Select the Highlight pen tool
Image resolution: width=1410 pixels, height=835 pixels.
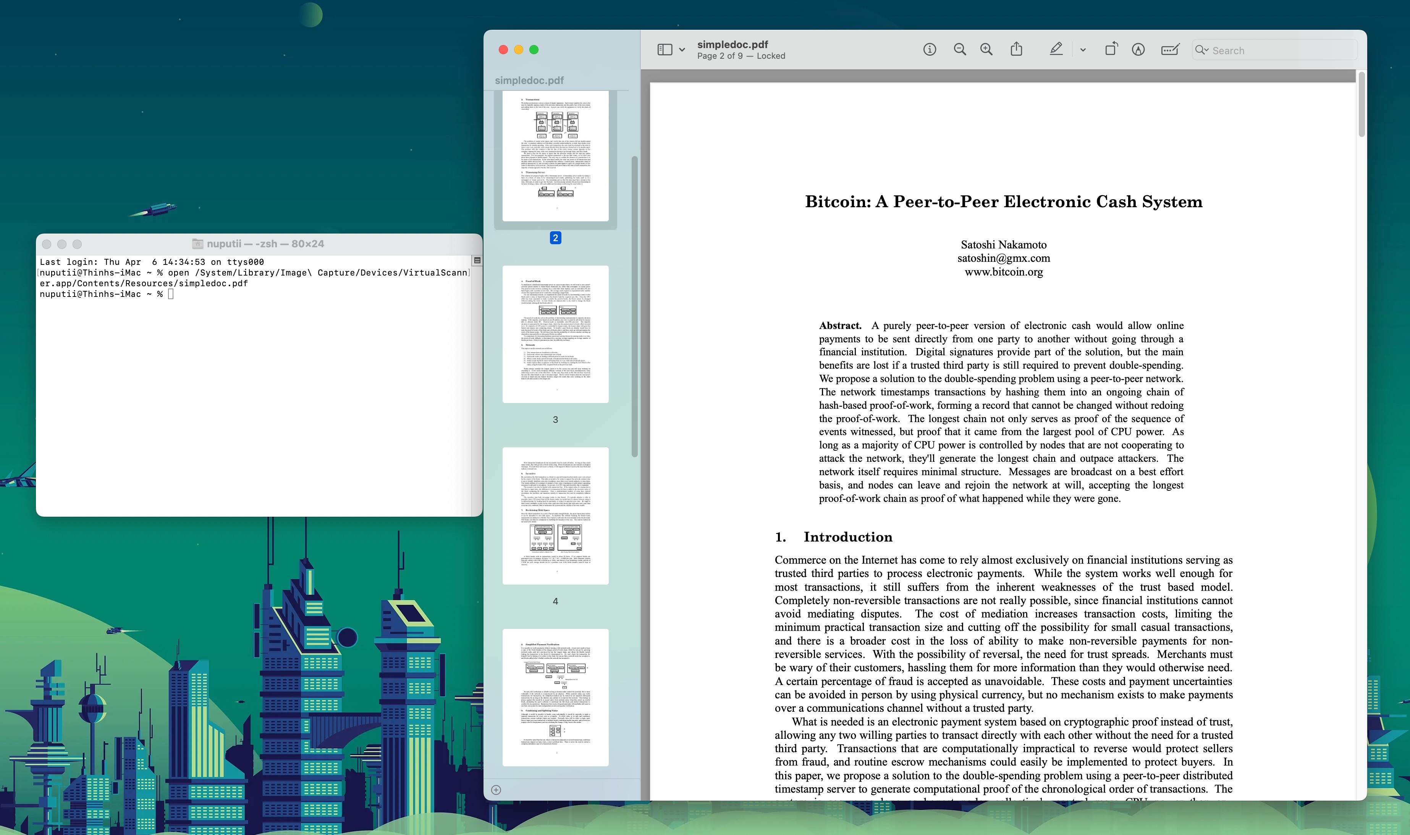tap(1056, 50)
